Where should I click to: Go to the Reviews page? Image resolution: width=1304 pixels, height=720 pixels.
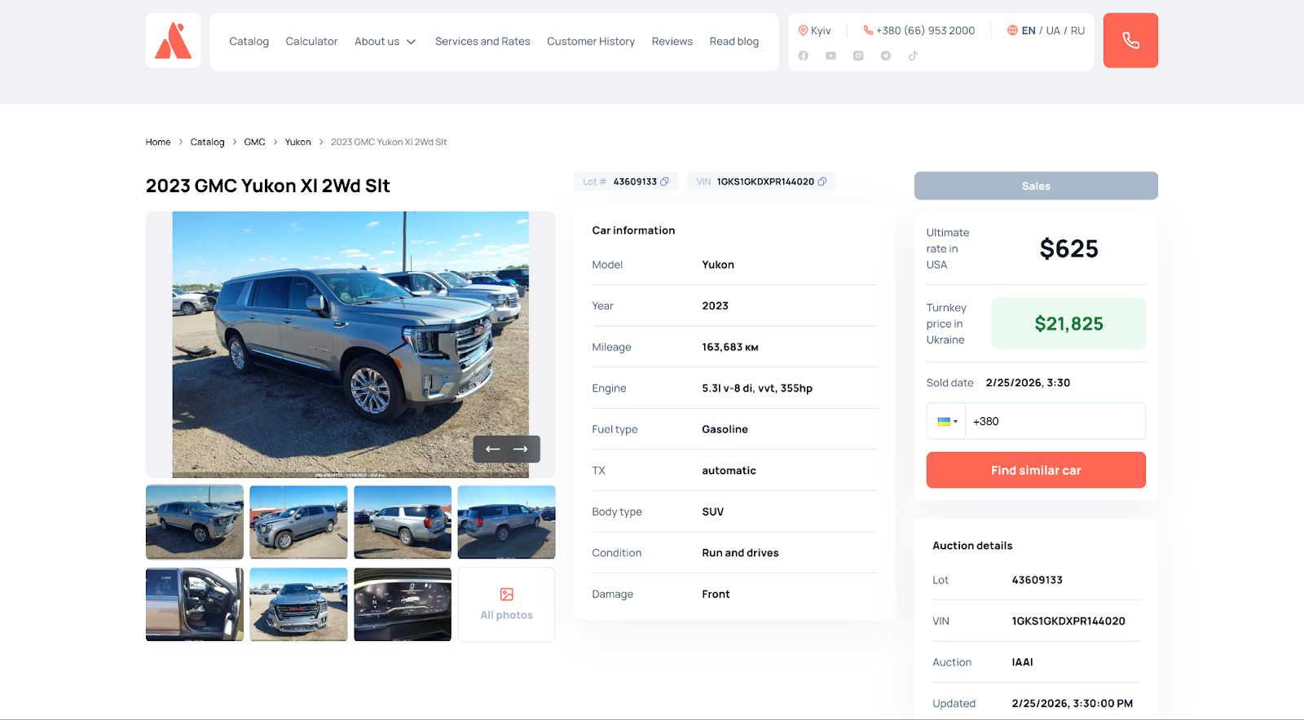point(672,42)
